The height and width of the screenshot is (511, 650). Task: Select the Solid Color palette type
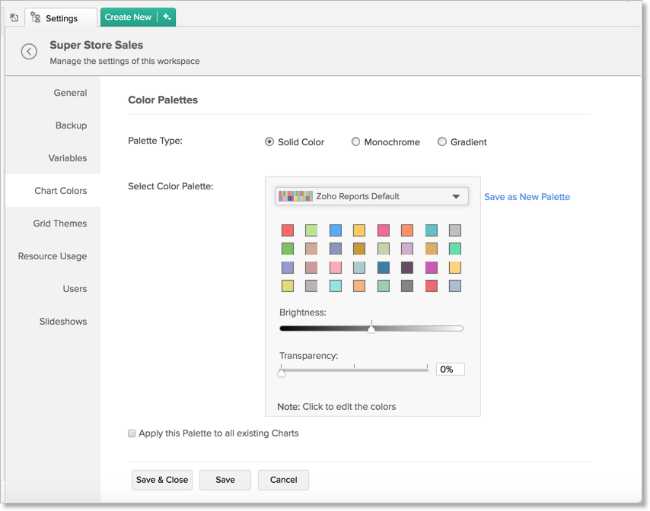coord(269,141)
